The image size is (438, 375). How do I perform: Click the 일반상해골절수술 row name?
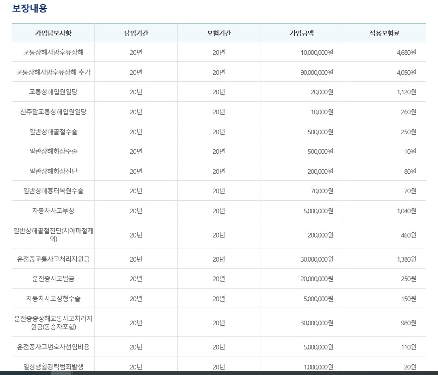point(53,132)
